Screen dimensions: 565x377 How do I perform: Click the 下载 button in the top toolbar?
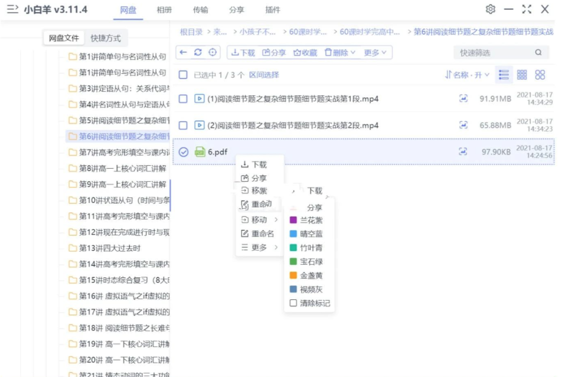pyautogui.click(x=243, y=52)
